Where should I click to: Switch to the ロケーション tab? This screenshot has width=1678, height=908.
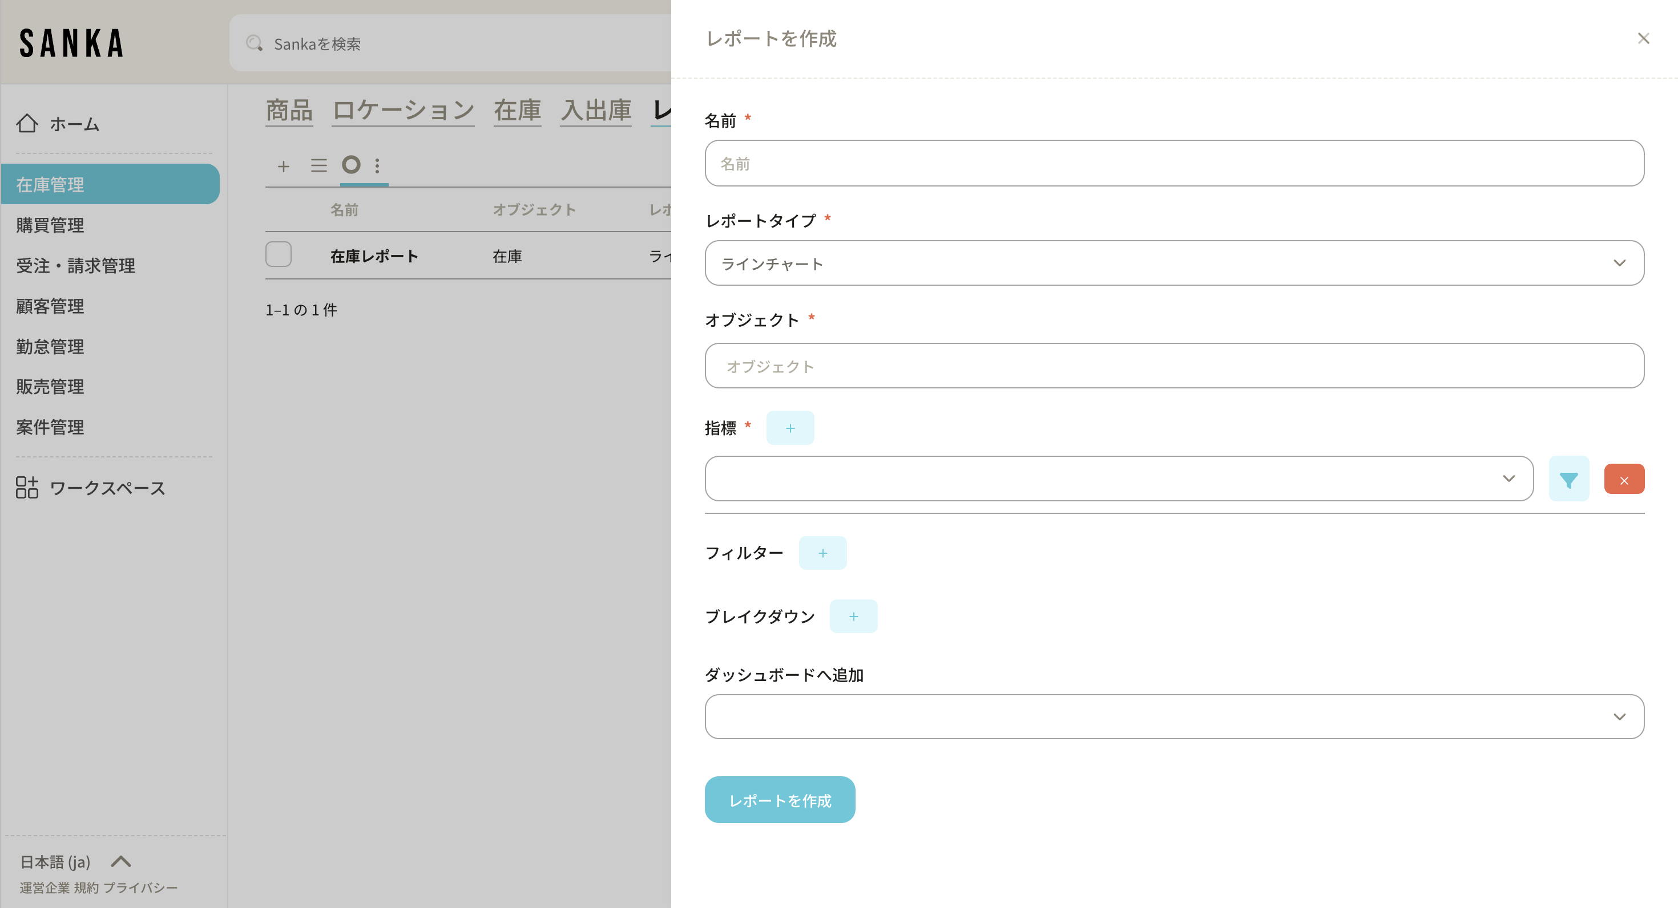[x=402, y=110]
